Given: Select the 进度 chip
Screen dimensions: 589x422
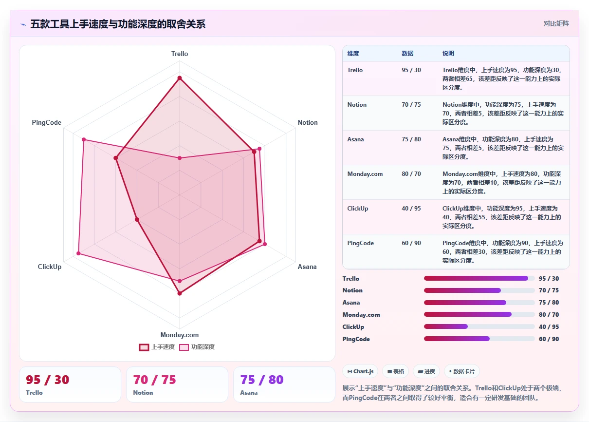Looking at the screenshot, I should [x=426, y=371].
